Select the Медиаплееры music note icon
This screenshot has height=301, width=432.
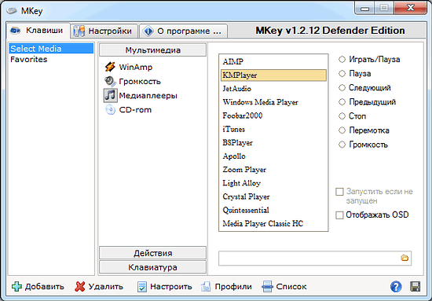pyautogui.click(x=110, y=95)
